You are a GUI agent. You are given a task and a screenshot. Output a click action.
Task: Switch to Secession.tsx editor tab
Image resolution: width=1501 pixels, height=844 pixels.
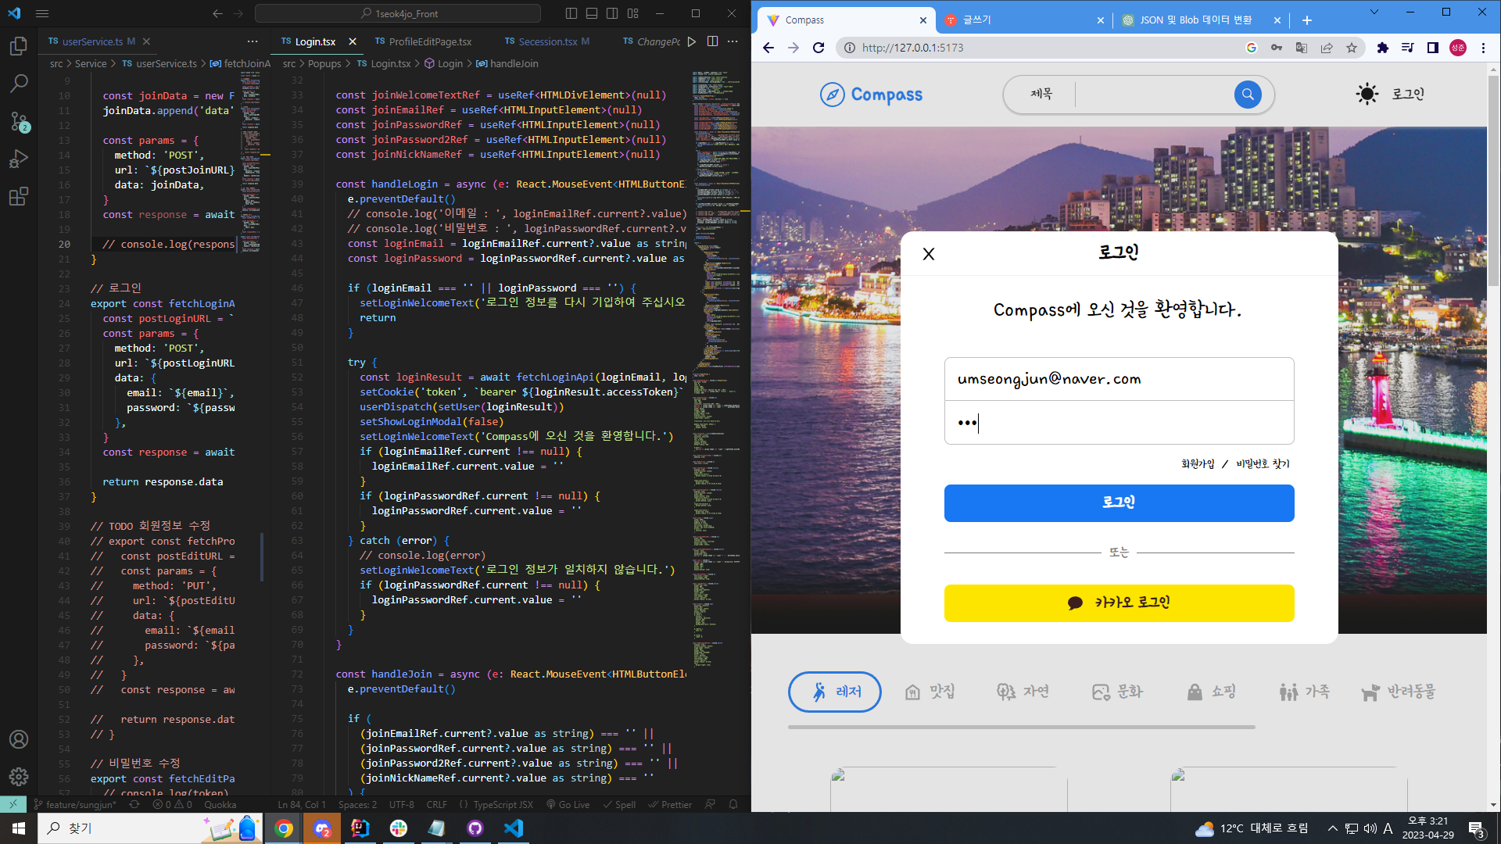pyautogui.click(x=547, y=41)
